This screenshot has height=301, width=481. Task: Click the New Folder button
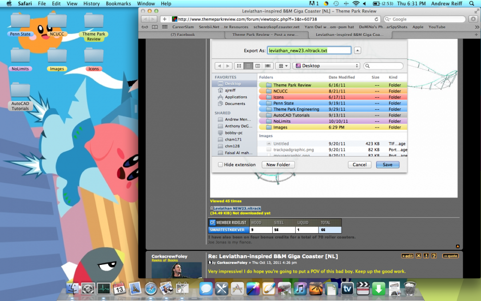click(278, 165)
